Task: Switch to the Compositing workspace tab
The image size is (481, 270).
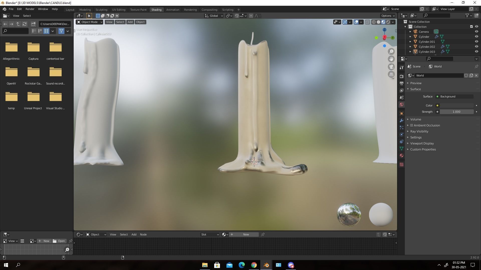Action: [209, 10]
